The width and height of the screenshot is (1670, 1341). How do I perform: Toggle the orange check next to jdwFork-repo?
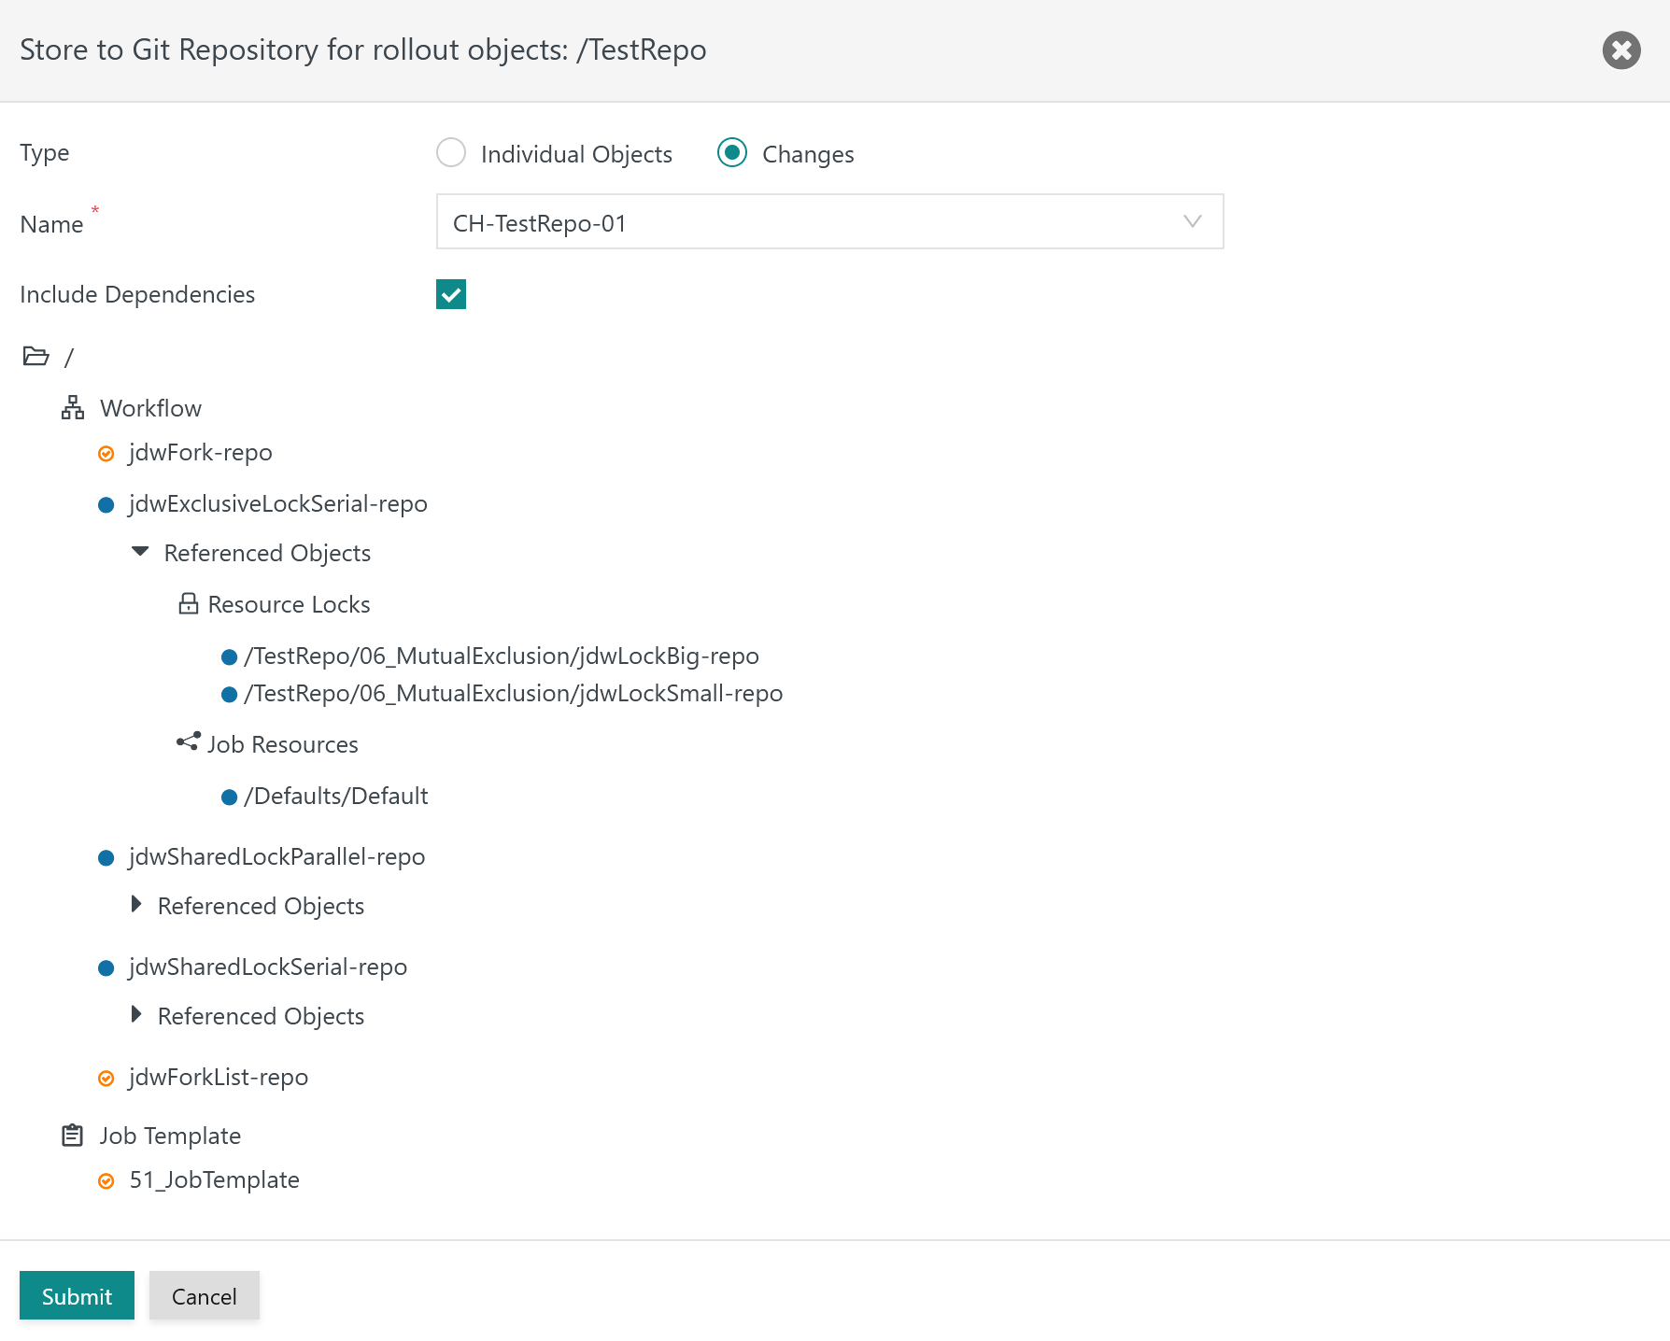point(106,454)
